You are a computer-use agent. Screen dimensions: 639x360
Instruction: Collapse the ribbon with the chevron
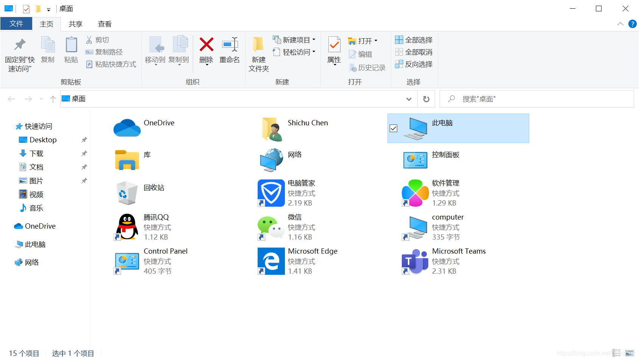pos(620,24)
